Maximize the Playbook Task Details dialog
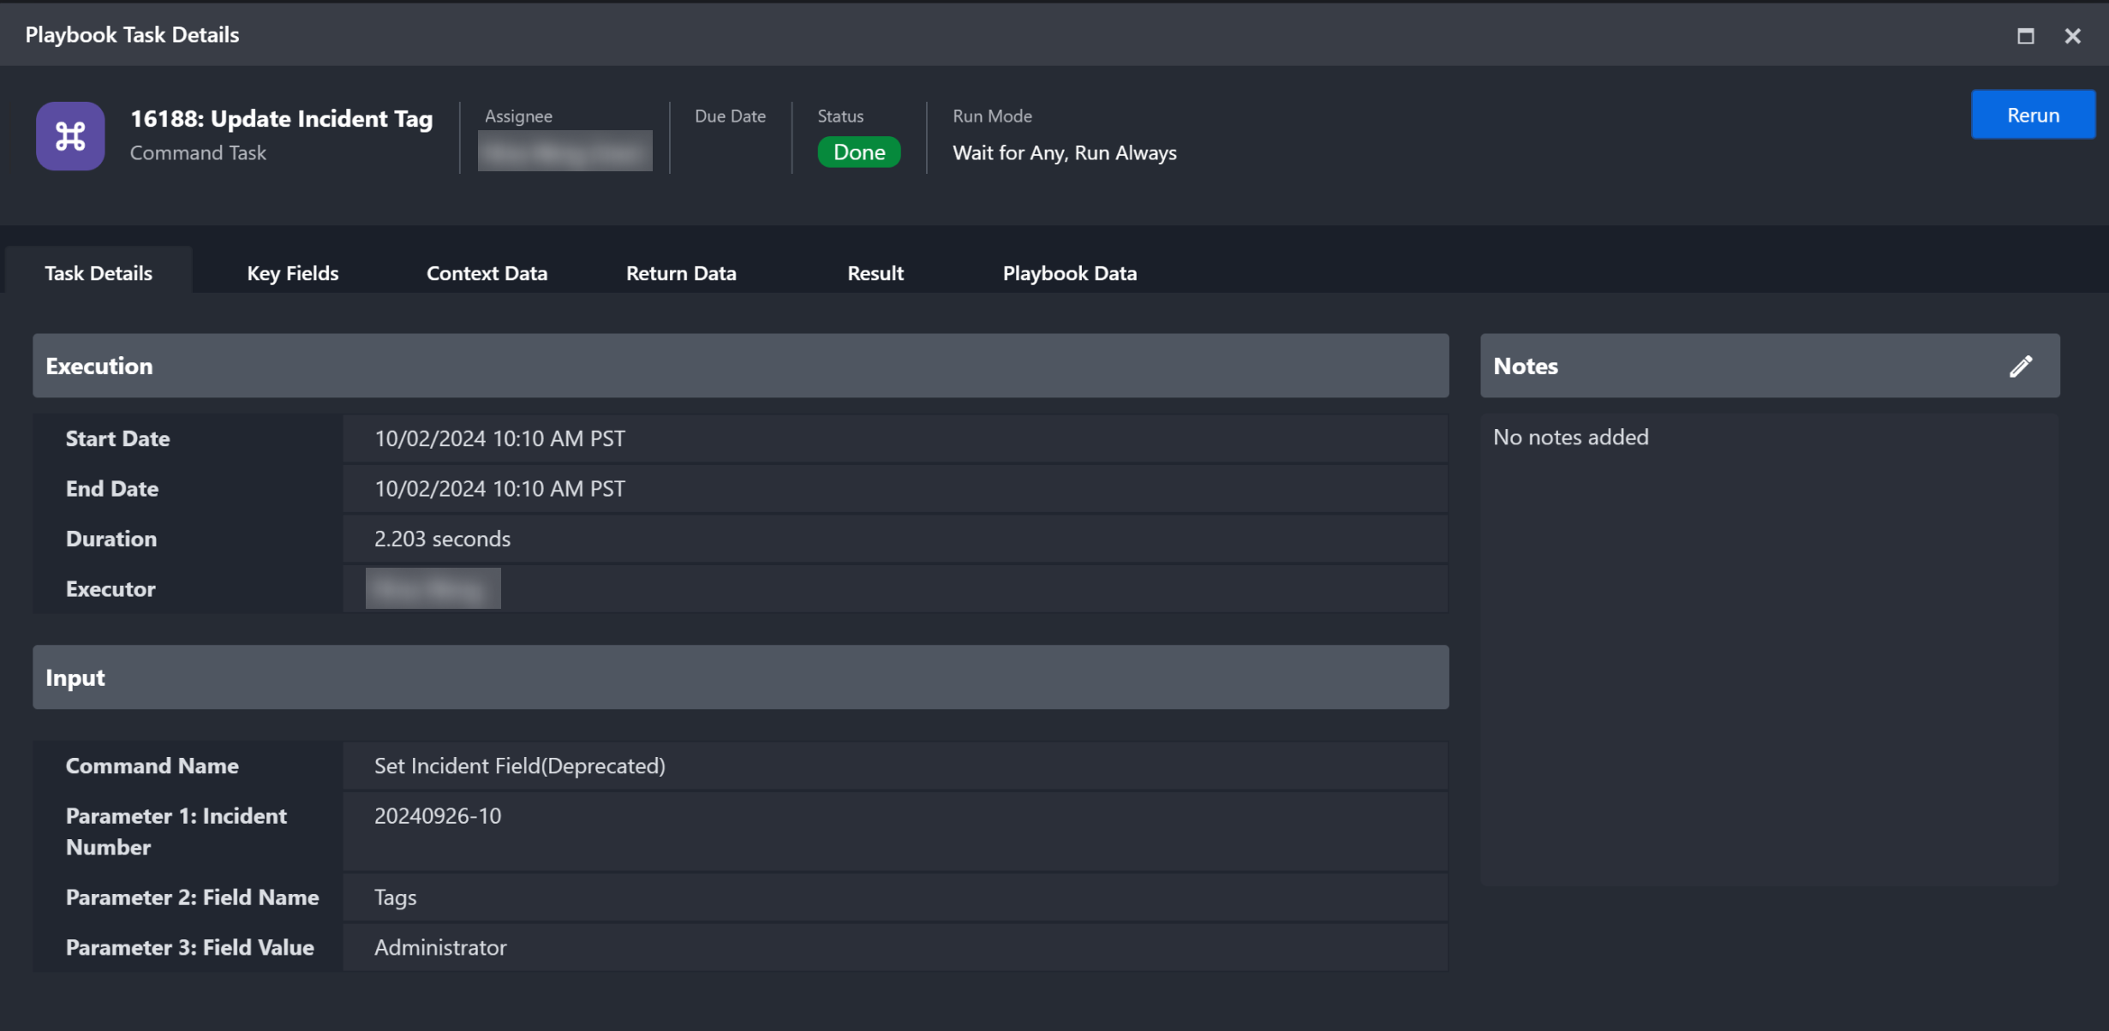 coord(2025,36)
